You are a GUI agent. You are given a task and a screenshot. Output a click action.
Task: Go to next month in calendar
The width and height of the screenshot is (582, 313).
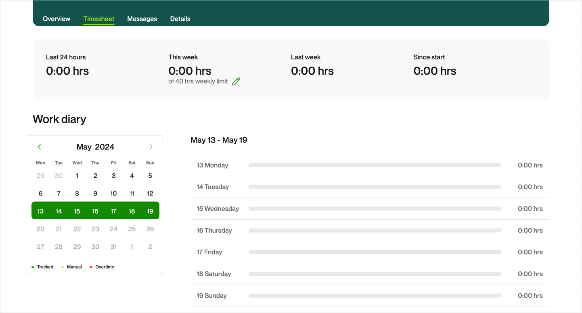[x=151, y=147]
